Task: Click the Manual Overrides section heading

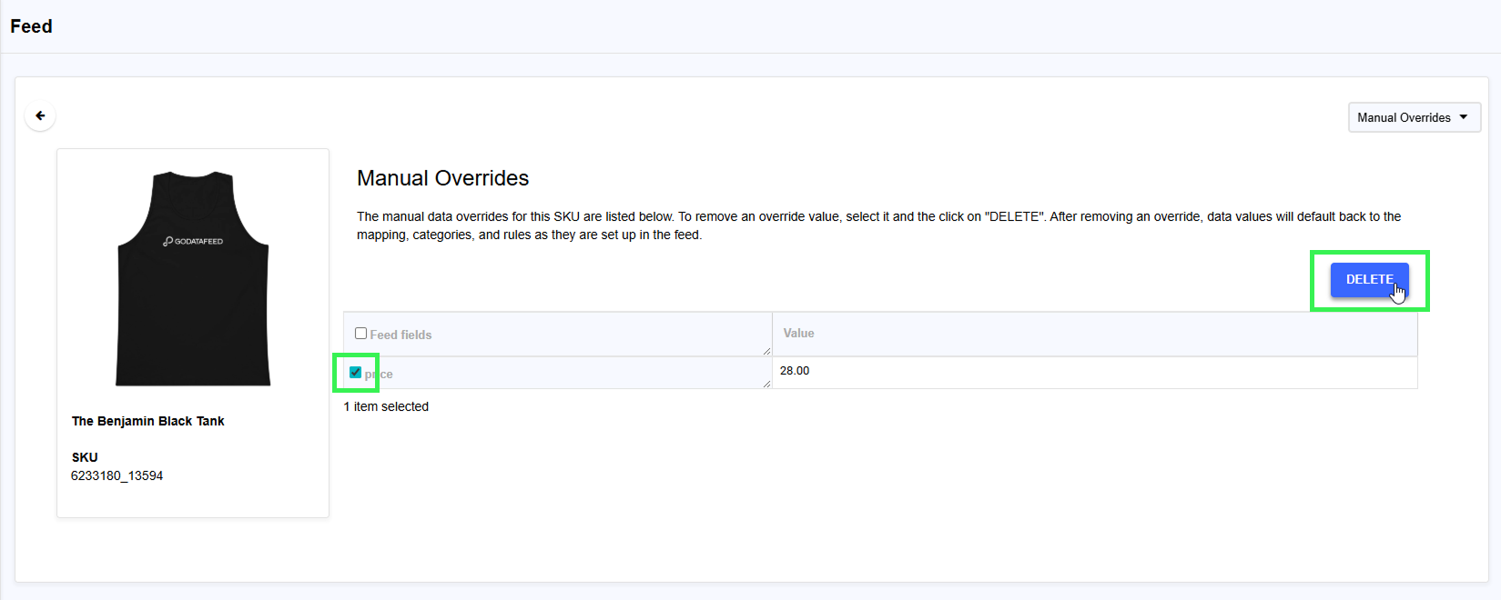Action: pyautogui.click(x=442, y=178)
